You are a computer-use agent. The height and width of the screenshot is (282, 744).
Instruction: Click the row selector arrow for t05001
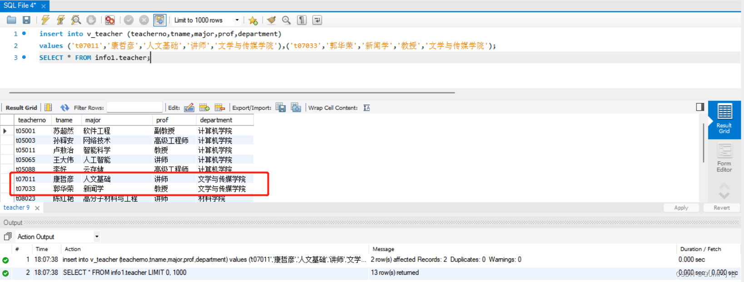pyautogui.click(x=5, y=131)
